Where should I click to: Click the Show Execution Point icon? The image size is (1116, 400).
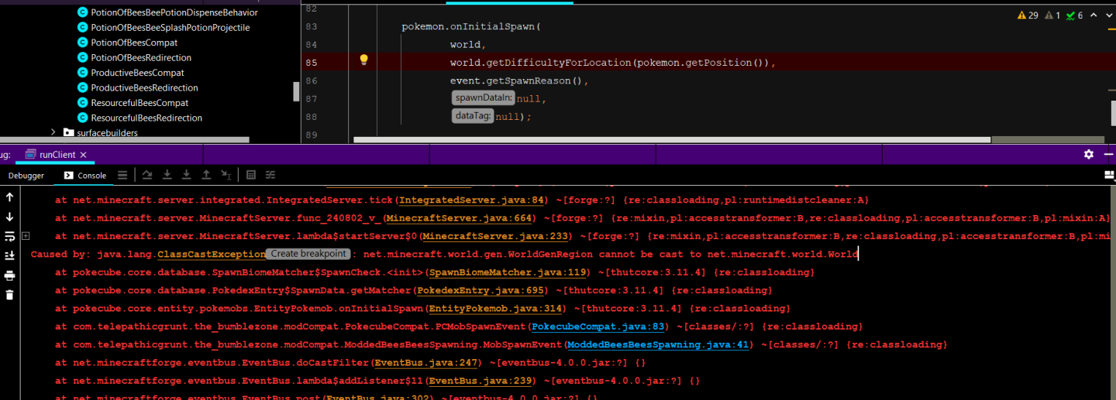coord(122,176)
